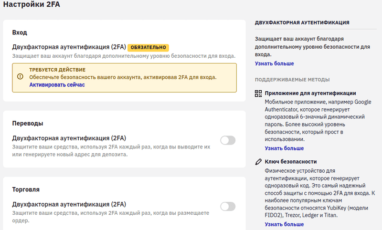
Task: Click the Настройки 2FA page heading
Action: coord(32,4)
